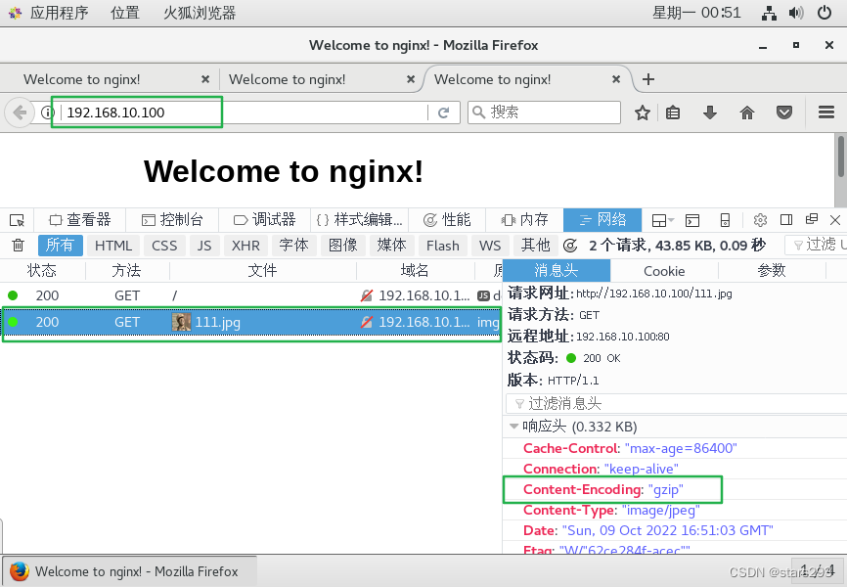
Task: Click the 111.jpg thumbnail icon
Action: [x=181, y=322]
